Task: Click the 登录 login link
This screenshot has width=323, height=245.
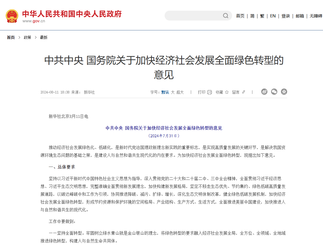Action: (286, 16)
